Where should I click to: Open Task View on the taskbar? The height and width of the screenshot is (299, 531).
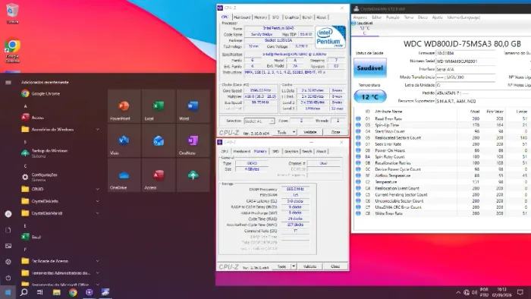pyautogui.click(x=40, y=292)
